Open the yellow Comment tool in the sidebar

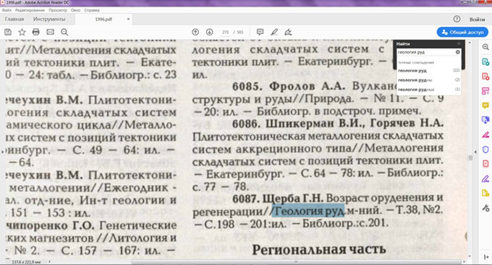click(x=485, y=105)
